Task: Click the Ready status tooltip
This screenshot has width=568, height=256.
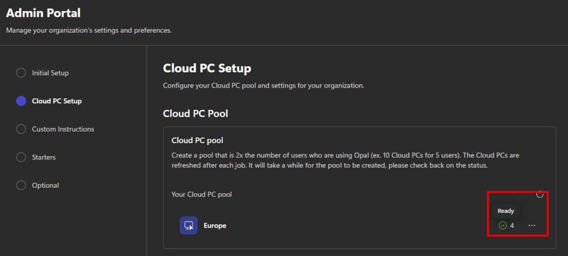Action: click(505, 211)
